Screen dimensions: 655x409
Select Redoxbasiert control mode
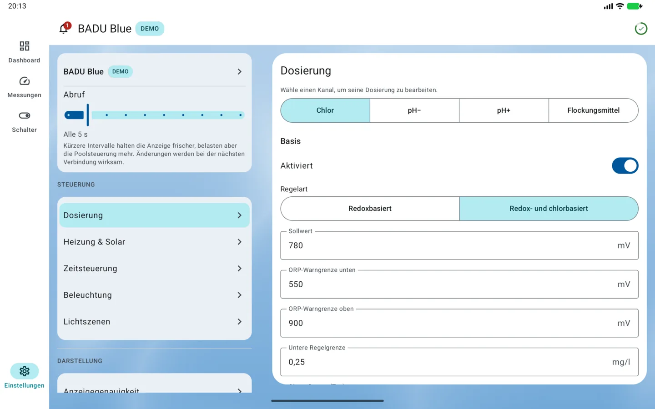[370, 209]
